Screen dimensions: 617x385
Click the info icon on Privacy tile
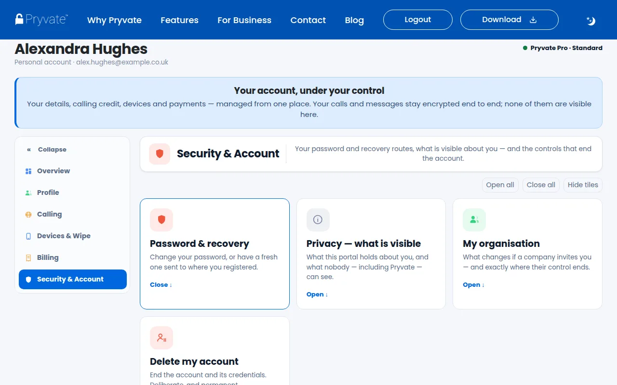point(318,220)
